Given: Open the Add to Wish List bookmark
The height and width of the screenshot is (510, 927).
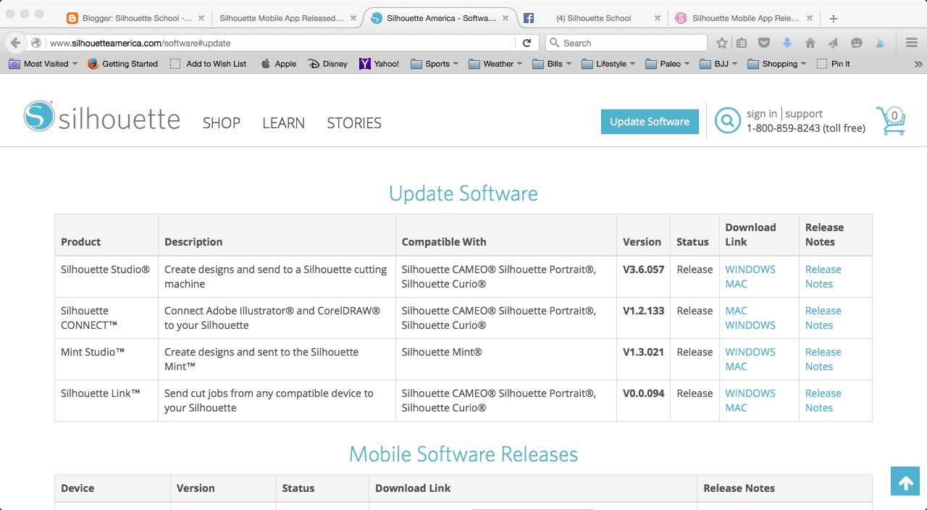Looking at the screenshot, I should [208, 64].
